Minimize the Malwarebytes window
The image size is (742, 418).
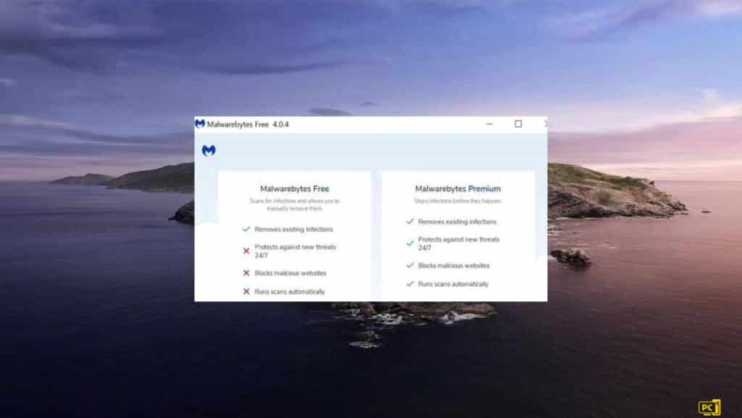(x=490, y=124)
